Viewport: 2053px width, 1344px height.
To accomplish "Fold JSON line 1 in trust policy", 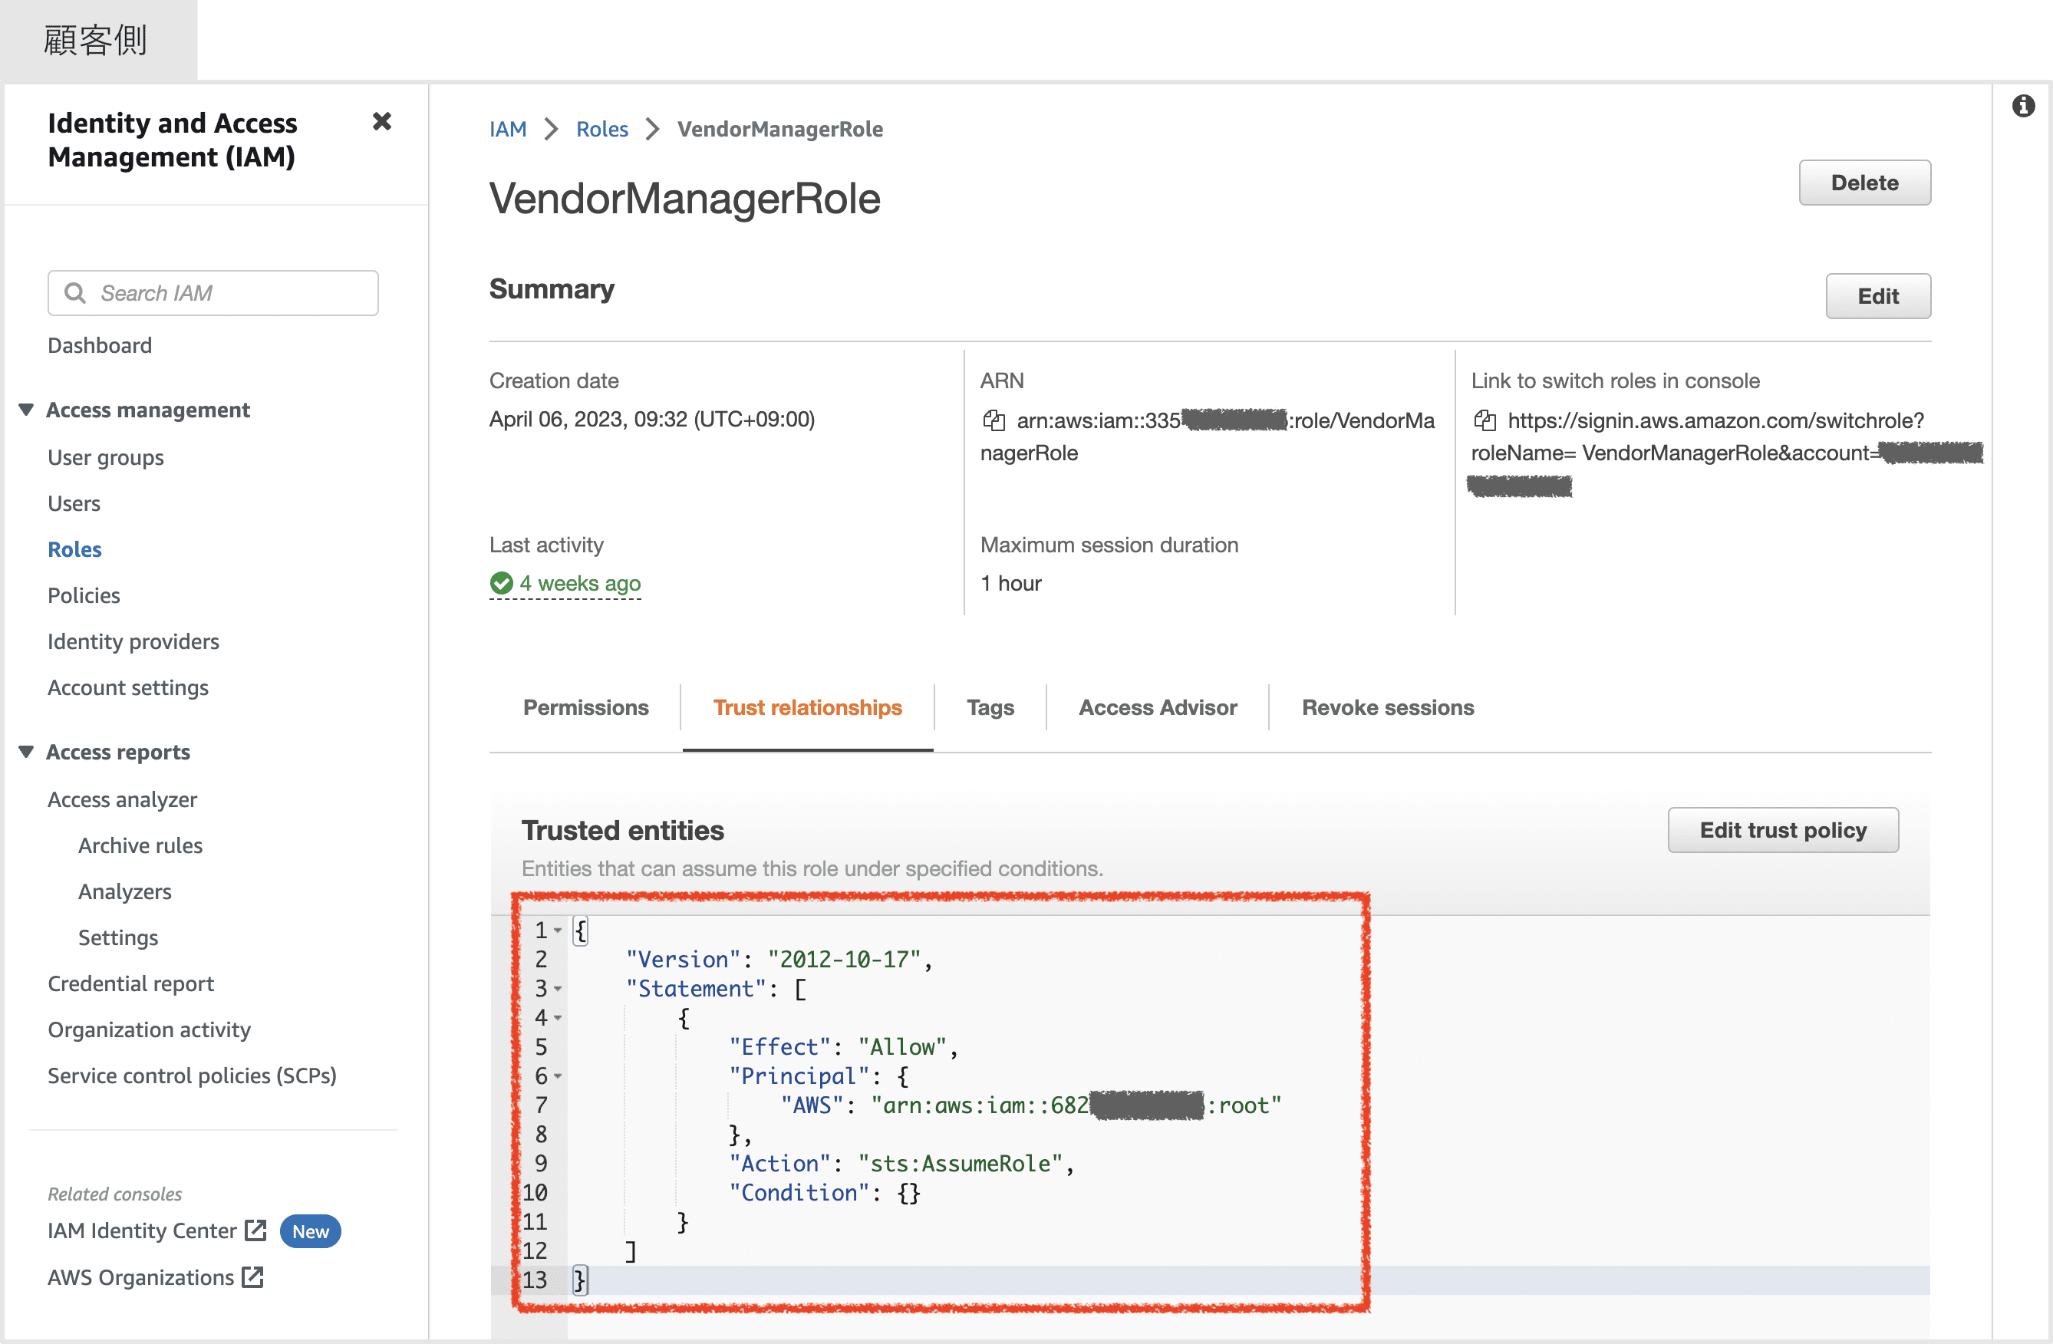I will coord(558,931).
